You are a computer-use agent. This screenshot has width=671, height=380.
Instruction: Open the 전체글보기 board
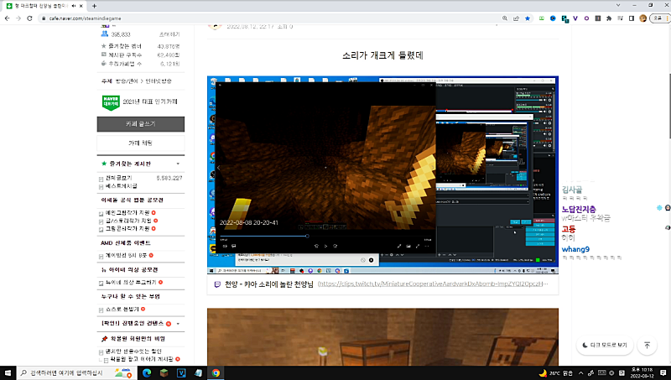click(118, 178)
